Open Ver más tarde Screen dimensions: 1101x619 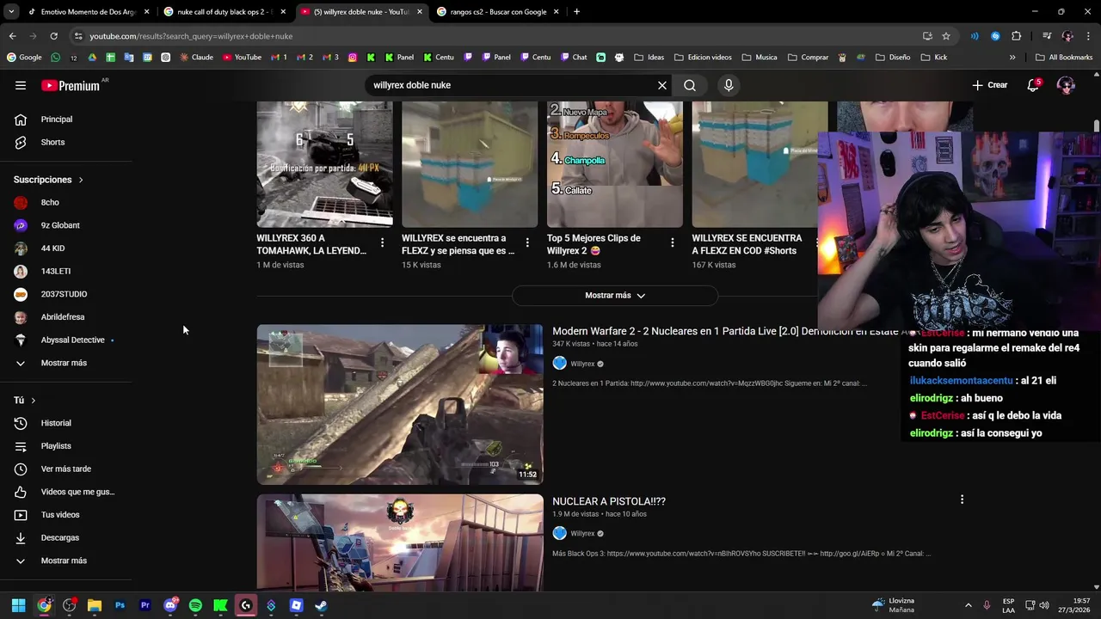(65, 469)
